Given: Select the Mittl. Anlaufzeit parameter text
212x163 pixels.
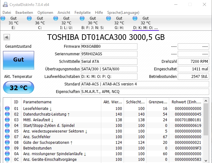Looking at the screenshot, I should point(38,120).
